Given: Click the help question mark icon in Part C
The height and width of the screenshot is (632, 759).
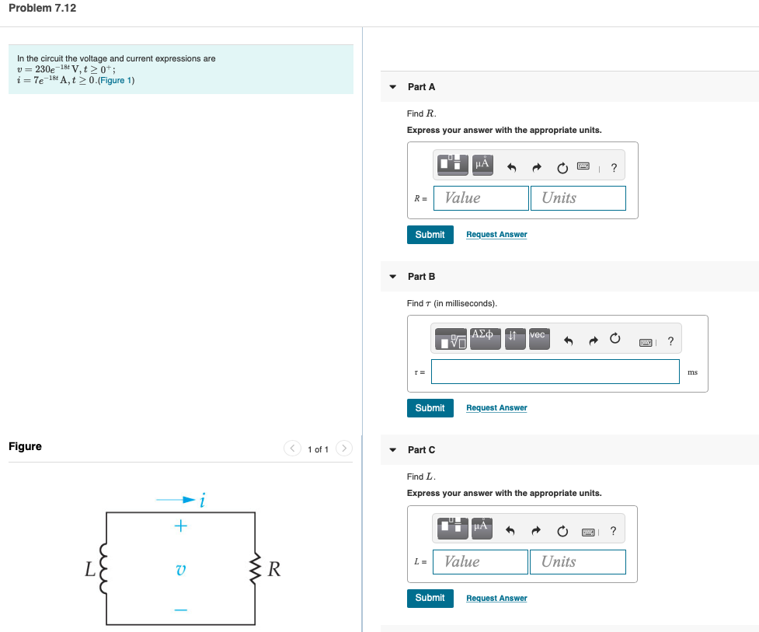Looking at the screenshot, I should (x=613, y=530).
